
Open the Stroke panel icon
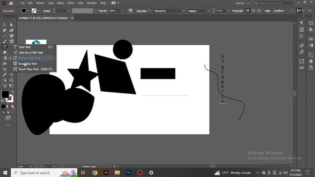coord(311,38)
